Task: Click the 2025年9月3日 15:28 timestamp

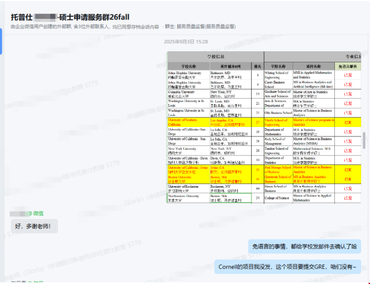Action: [x=186, y=42]
